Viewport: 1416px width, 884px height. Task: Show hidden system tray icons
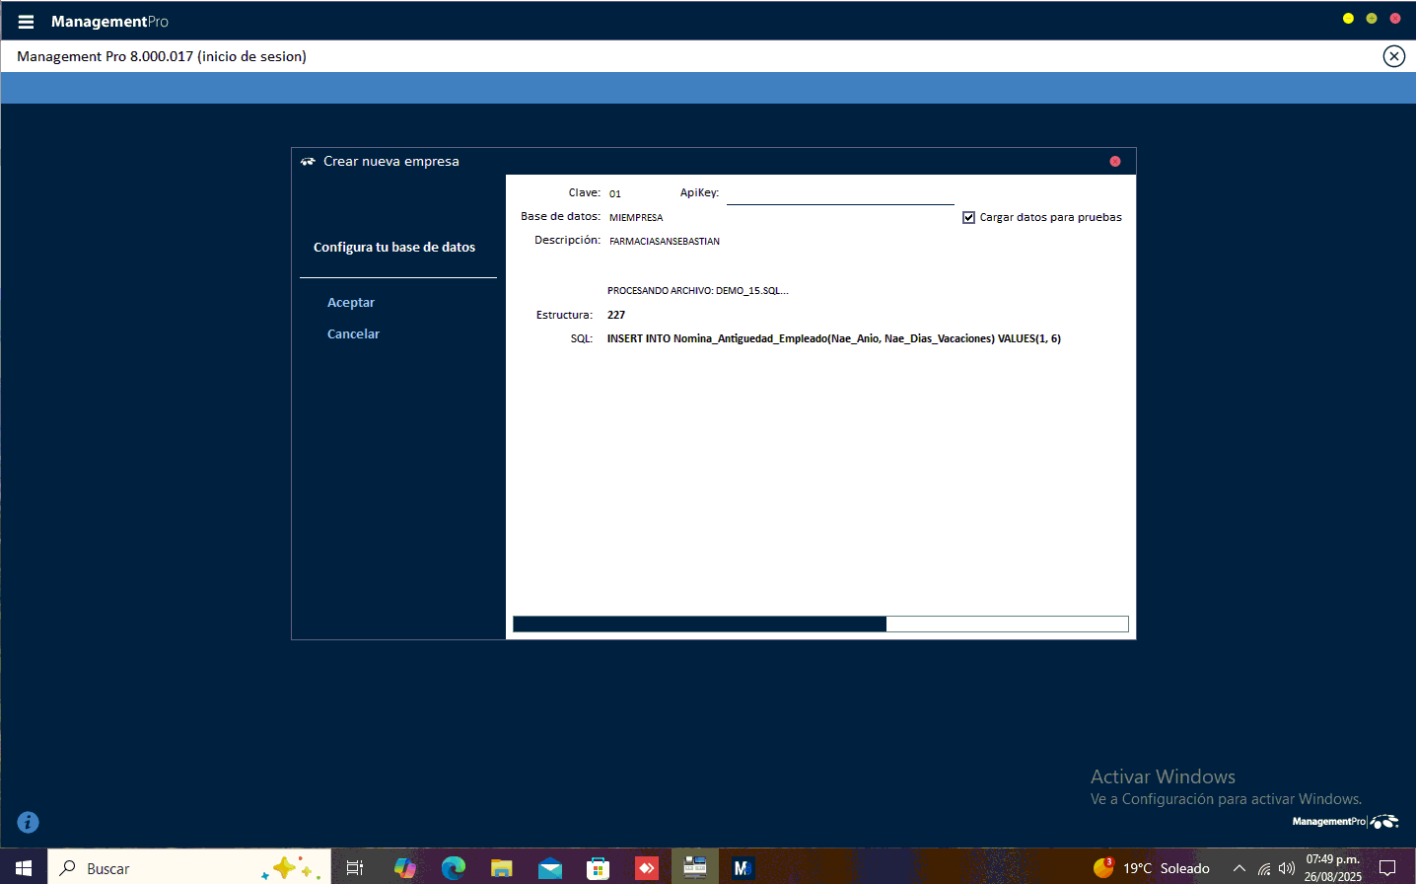(1239, 868)
